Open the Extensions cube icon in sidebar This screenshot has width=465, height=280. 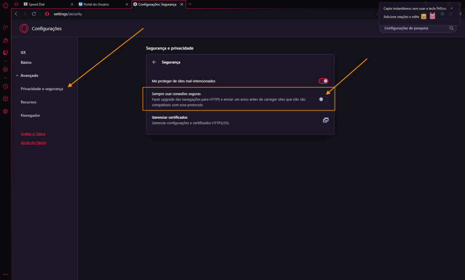pos(5,99)
